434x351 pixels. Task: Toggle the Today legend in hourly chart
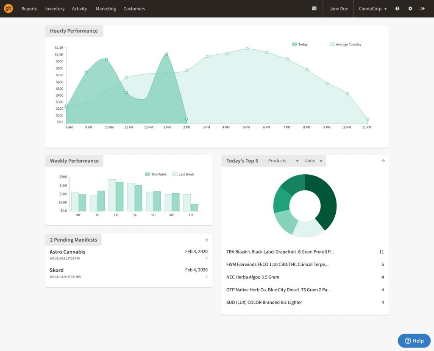click(300, 45)
